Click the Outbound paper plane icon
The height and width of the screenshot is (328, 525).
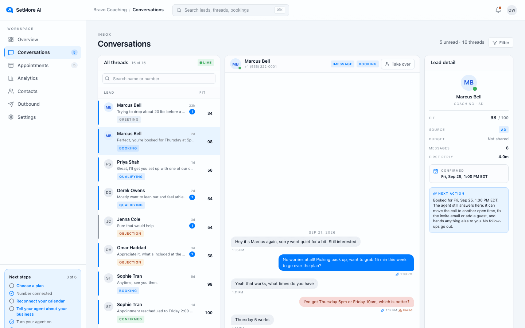click(x=11, y=104)
